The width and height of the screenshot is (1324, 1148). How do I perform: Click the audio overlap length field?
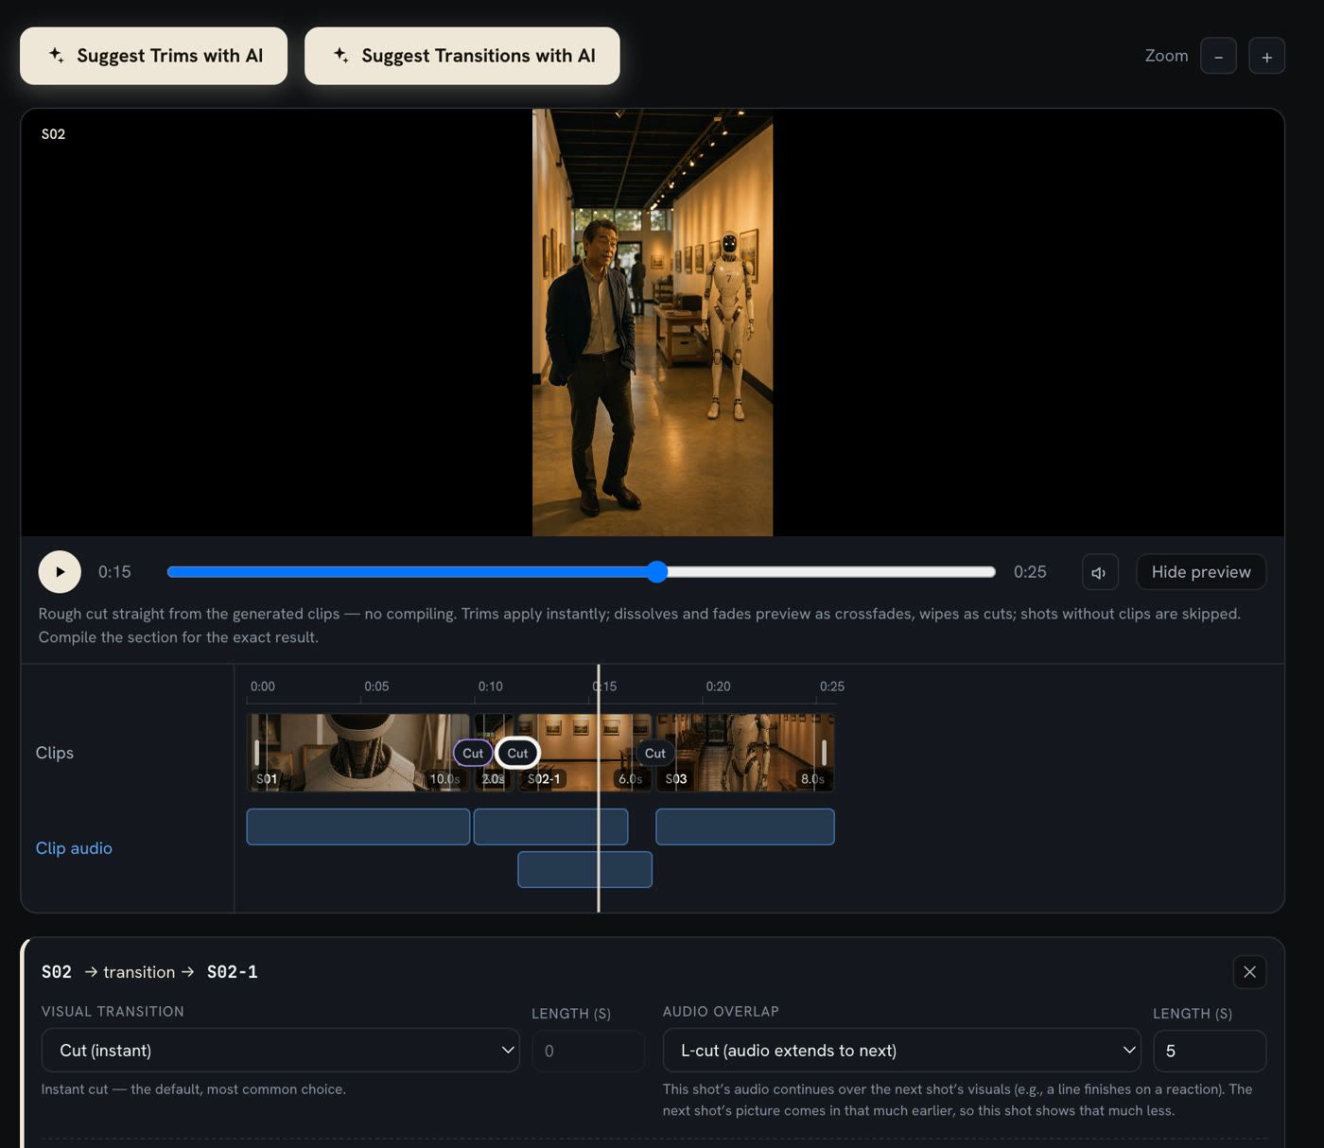tap(1210, 1051)
